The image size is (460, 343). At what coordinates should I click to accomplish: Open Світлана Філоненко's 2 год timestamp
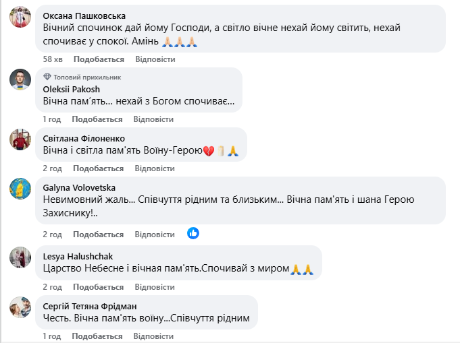click(53, 168)
